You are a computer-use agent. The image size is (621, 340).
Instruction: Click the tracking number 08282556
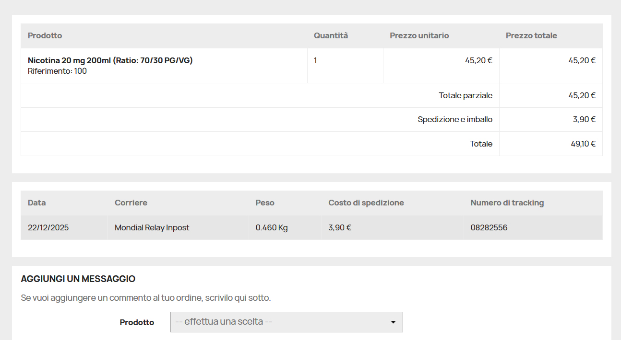489,227
